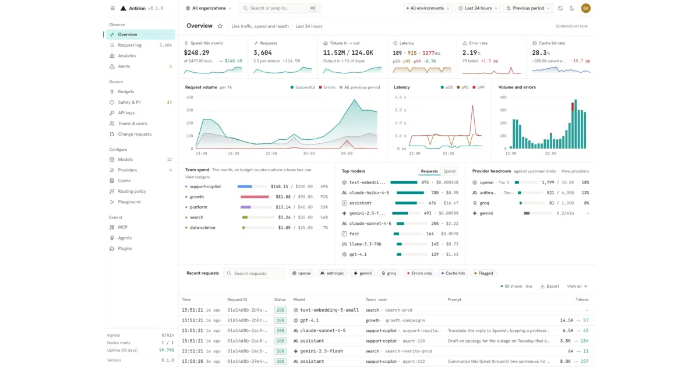Click View all recent requests

577,287
